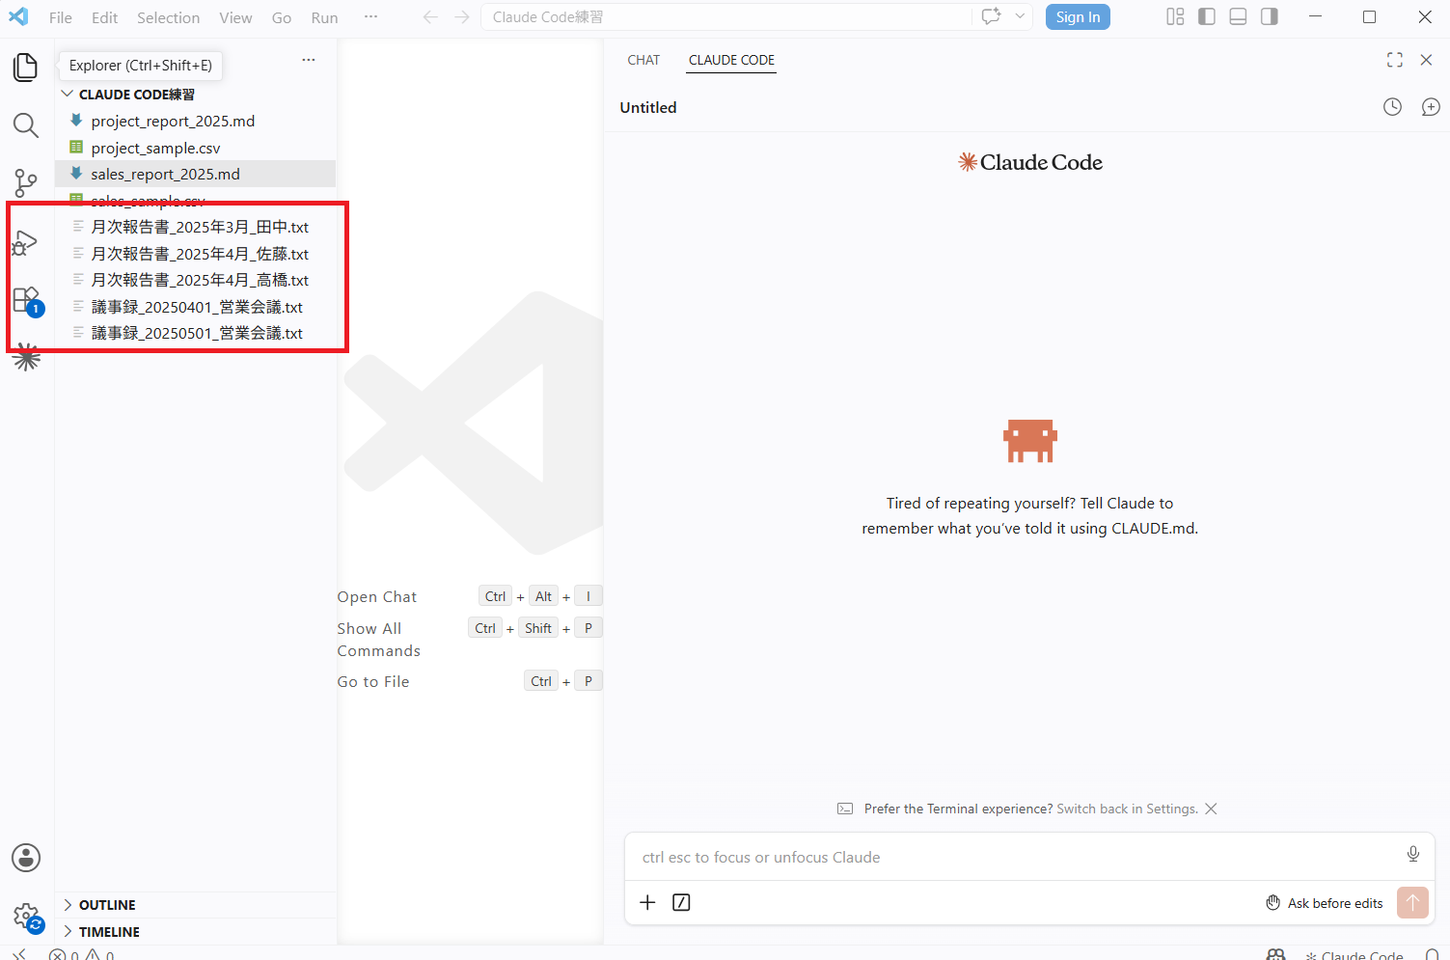Screen dimensions: 1450x960
Task: Open the Accounts icon in activity bar
Action: pyautogui.click(x=26, y=858)
